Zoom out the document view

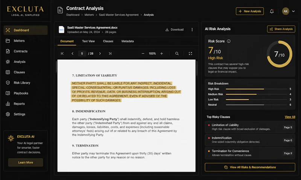click(143, 53)
